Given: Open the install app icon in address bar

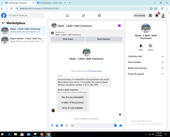Looking at the screenshot, I should click(151, 8).
